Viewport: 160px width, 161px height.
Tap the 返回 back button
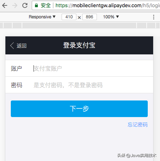18,46
